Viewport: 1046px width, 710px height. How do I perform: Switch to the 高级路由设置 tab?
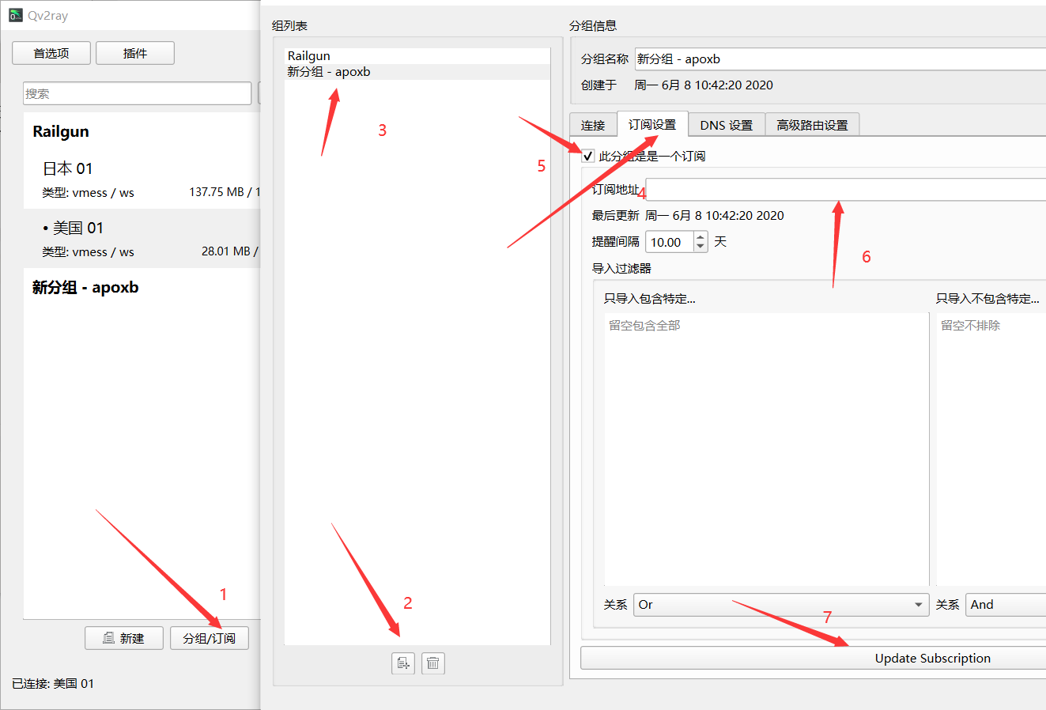click(x=812, y=125)
